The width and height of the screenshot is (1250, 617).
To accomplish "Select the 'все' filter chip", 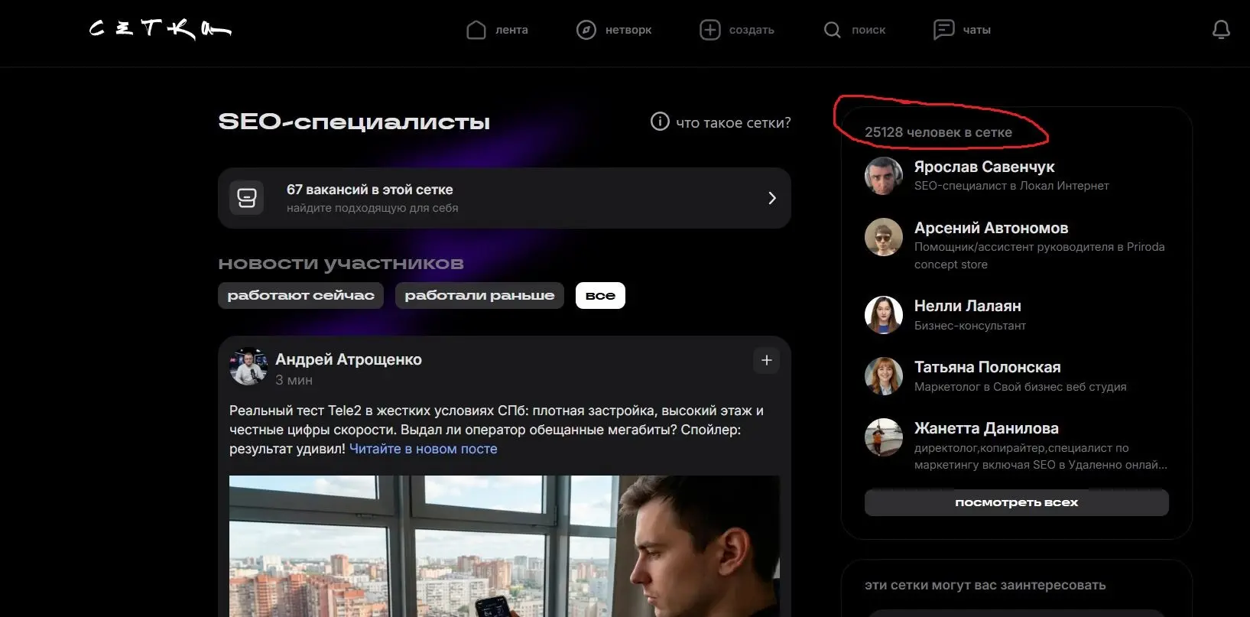I will pyautogui.click(x=600, y=295).
